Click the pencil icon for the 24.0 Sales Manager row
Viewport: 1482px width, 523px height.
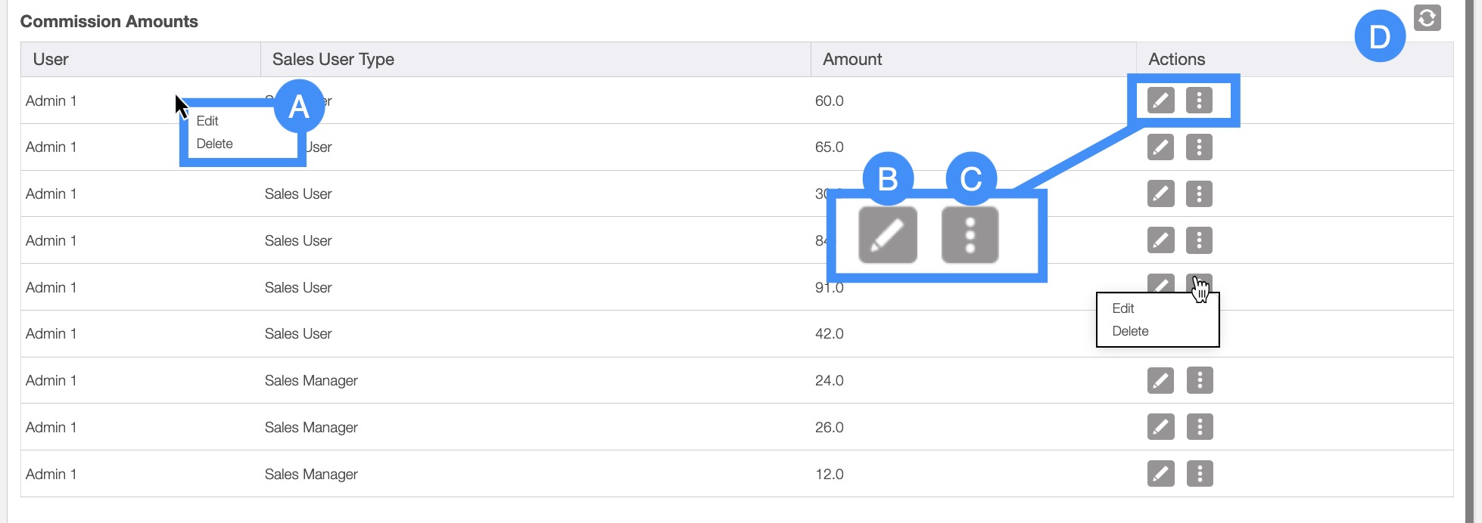point(1160,380)
